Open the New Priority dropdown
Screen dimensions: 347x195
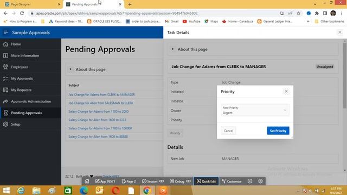pos(255,110)
